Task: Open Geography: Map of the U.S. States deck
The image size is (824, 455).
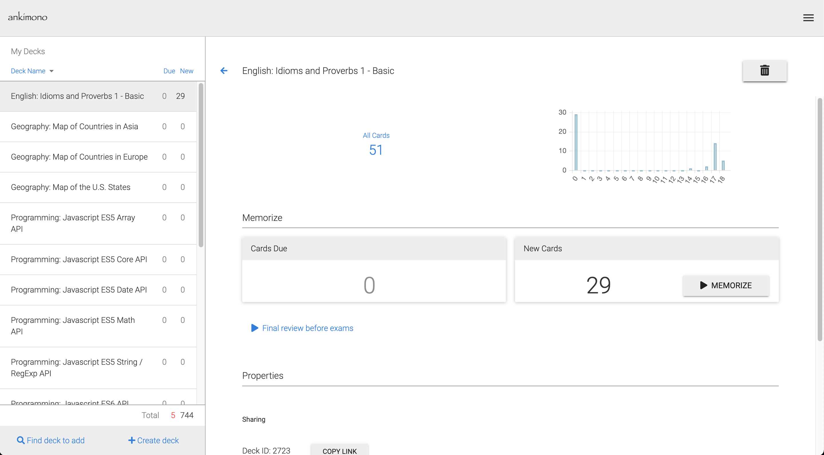Action: tap(71, 187)
